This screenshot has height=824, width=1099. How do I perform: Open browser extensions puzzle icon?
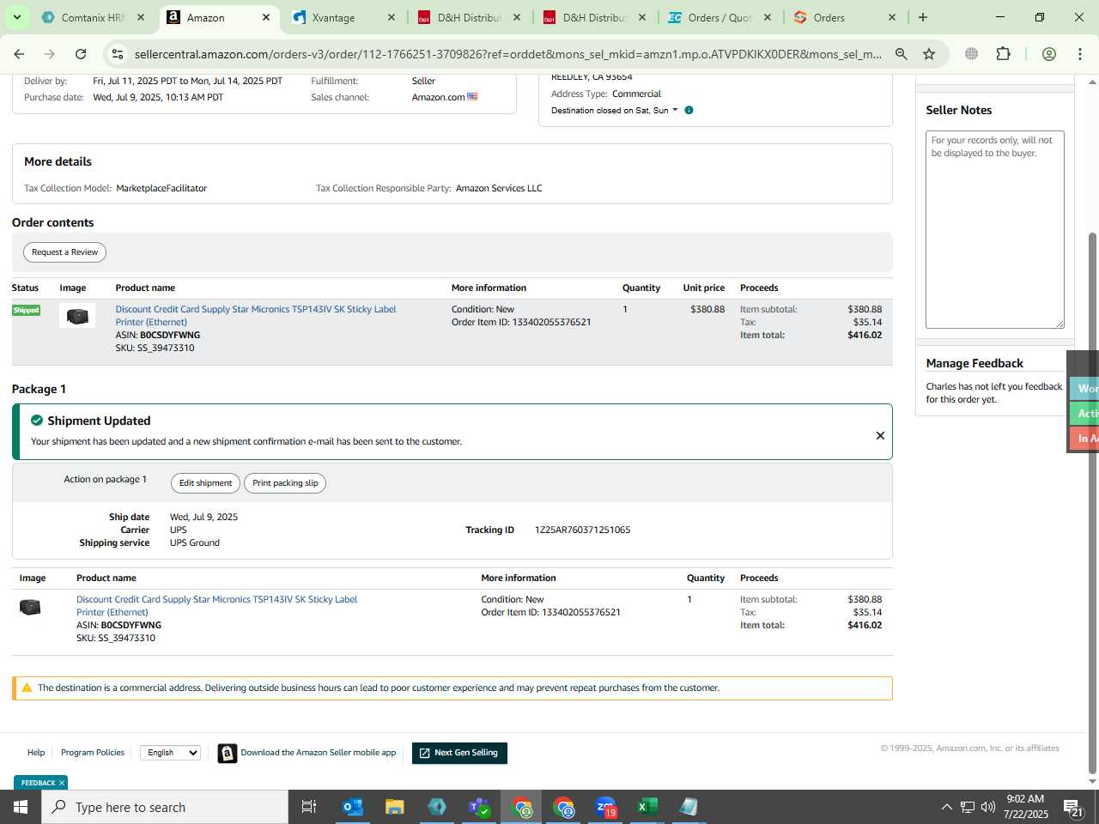point(1003,54)
